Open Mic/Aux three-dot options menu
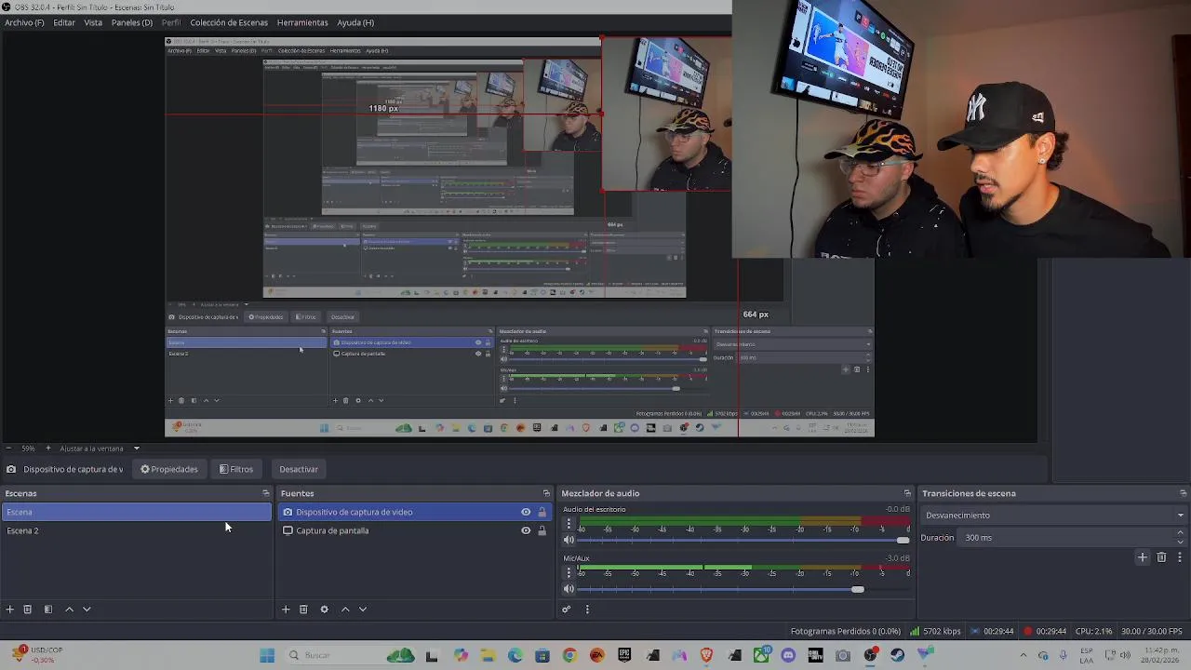Viewport: 1191px width, 670px height. click(569, 572)
